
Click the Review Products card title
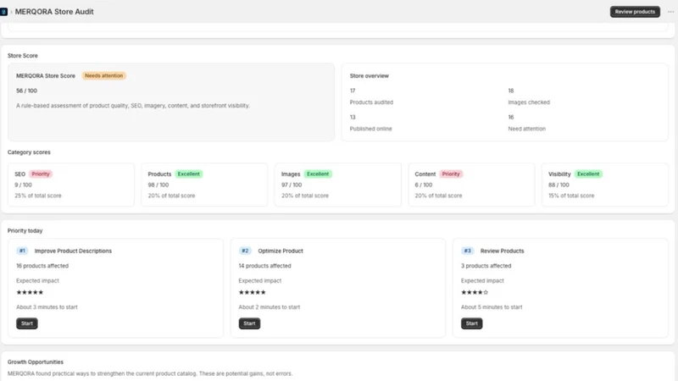click(502, 251)
